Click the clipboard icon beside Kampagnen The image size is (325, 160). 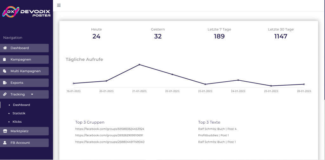(x=5, y=59)
